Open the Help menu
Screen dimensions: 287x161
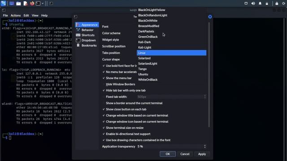[x=44, y=16]
